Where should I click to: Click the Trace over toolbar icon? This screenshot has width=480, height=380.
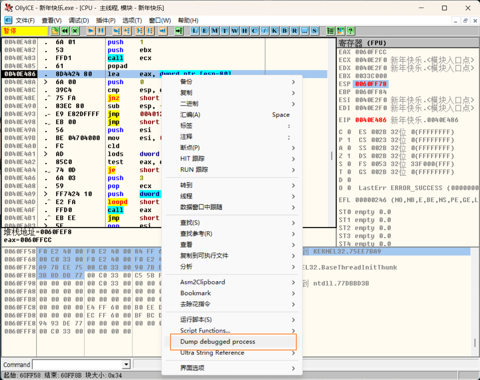pos(149,31)
